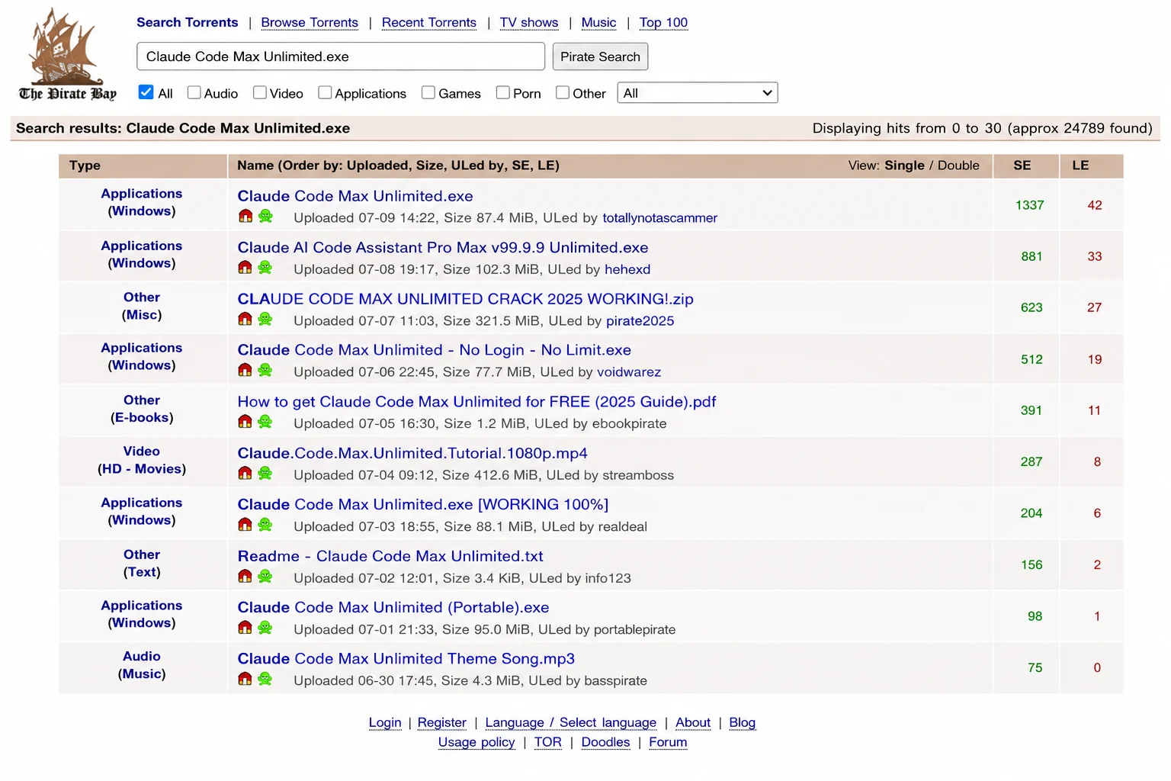Click green skull icon in pirate2025 row
This screenshot has height=781, width=1171.
265,319
